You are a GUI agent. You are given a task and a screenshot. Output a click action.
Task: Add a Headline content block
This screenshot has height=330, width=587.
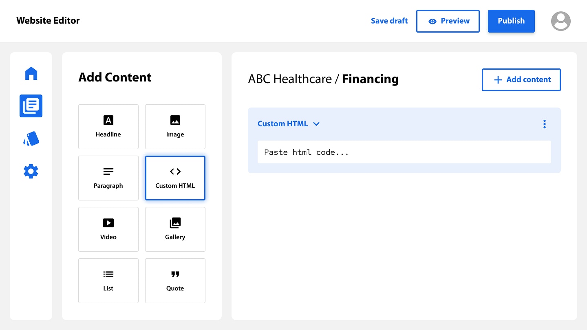108,127
